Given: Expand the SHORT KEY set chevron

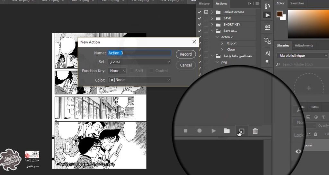Looking at the screenshot, I should (212, 24).
